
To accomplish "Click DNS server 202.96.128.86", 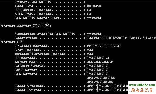I will coord(100,82).
